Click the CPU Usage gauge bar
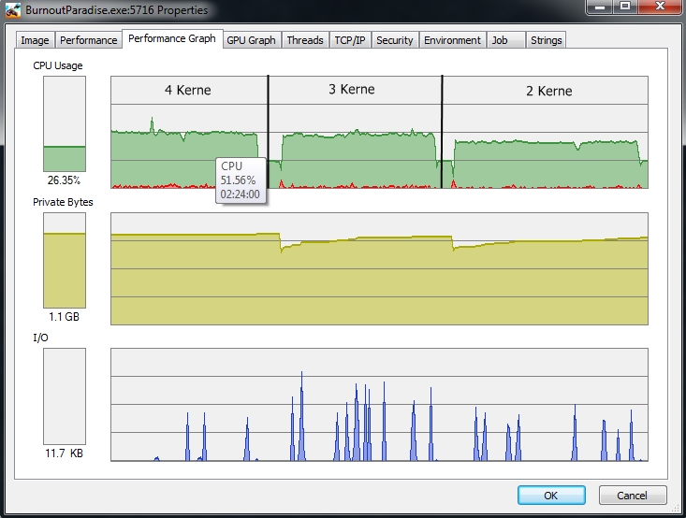 point(65,123)
